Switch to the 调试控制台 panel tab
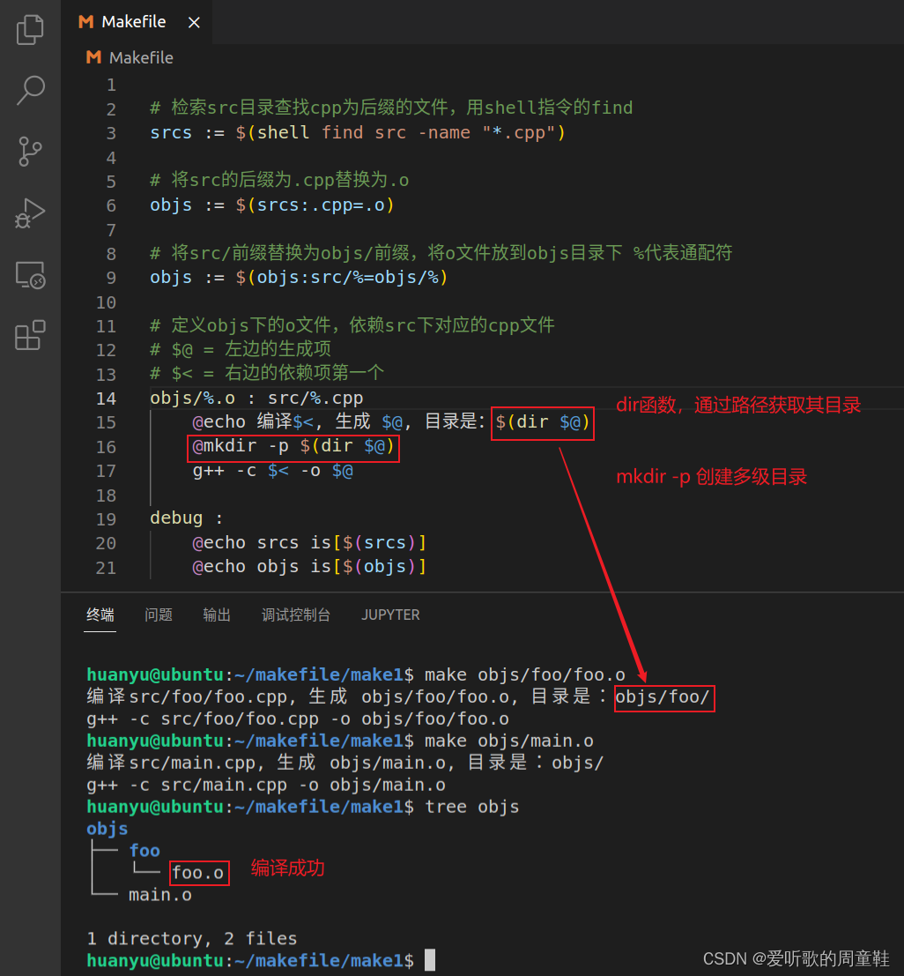 (x=296, y=615)
